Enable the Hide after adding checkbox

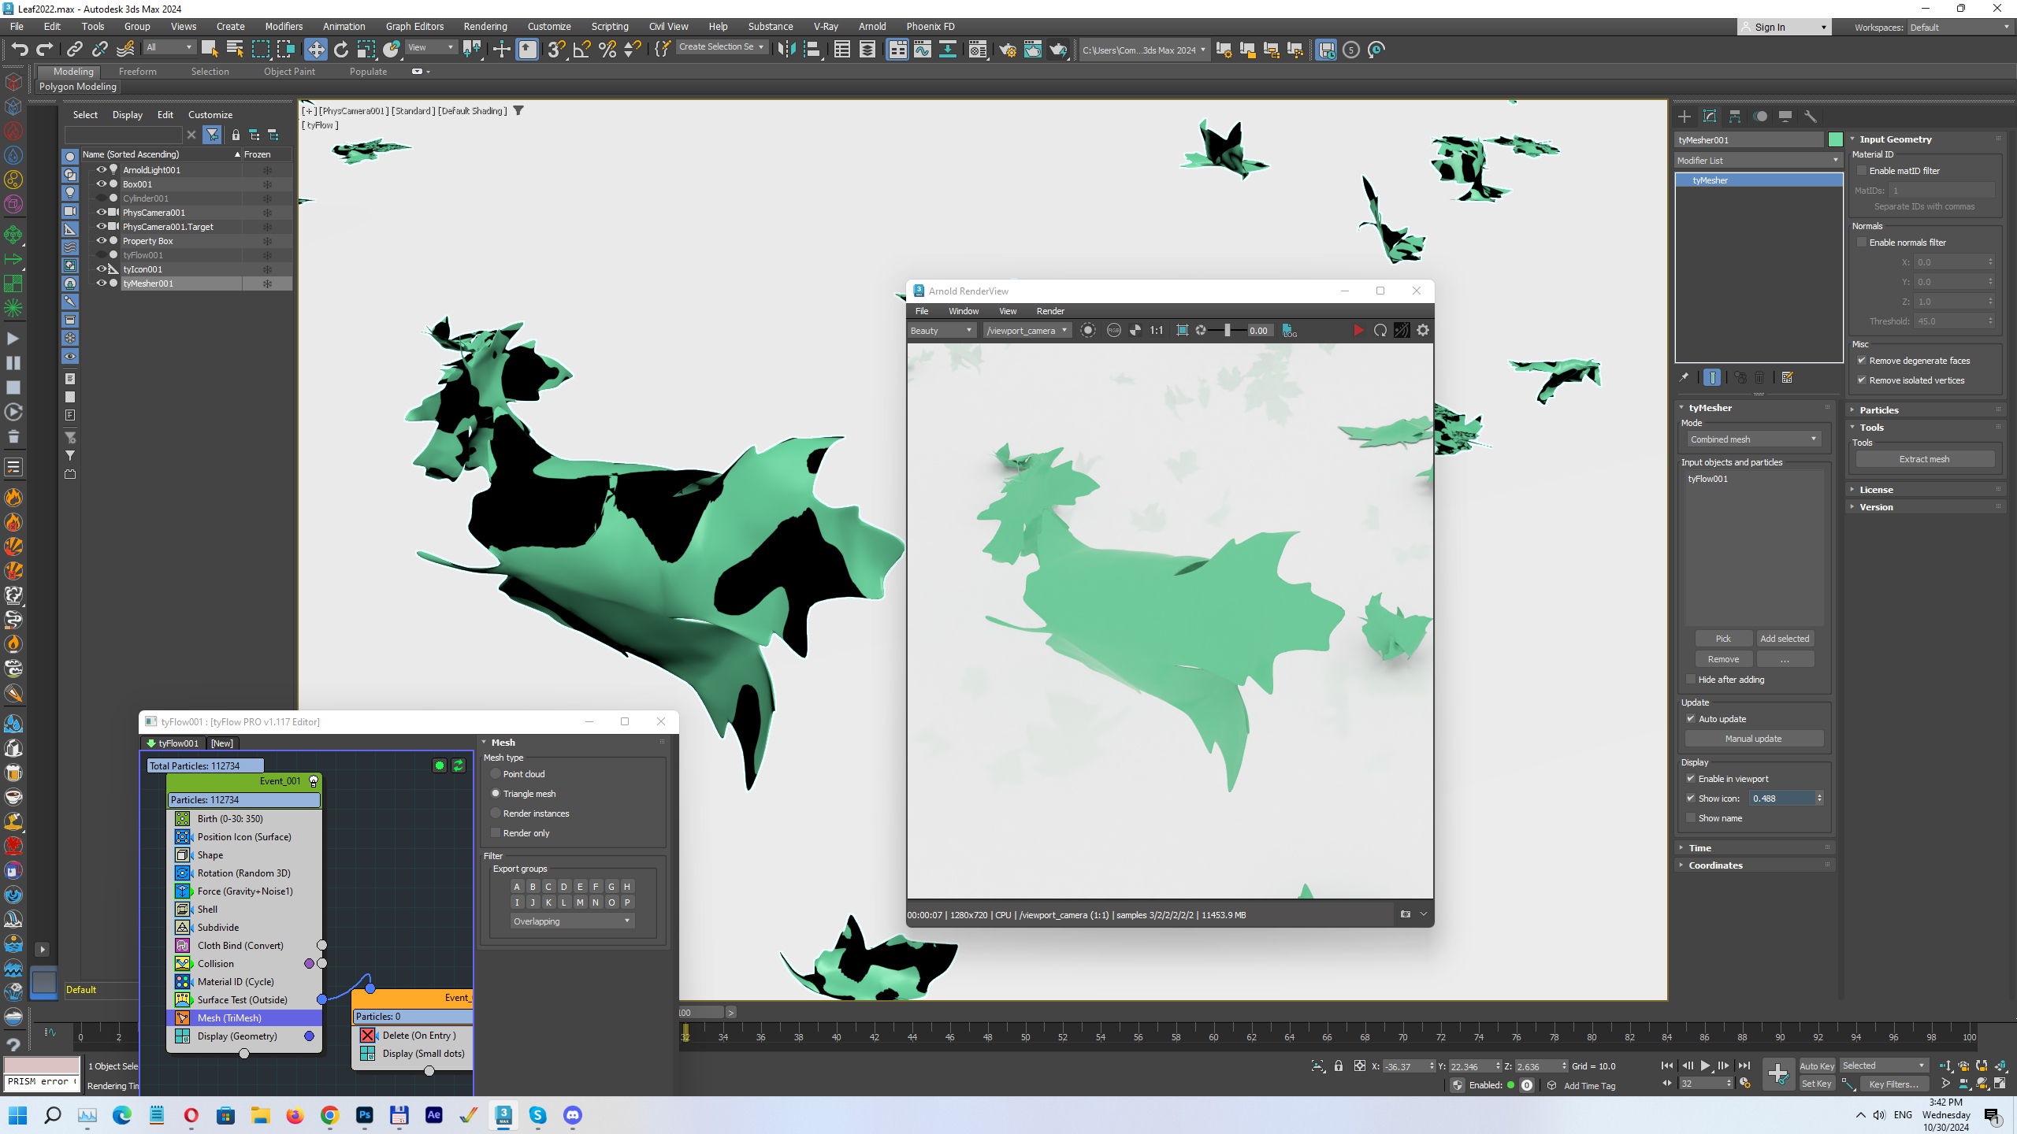tap(1691, 680)
